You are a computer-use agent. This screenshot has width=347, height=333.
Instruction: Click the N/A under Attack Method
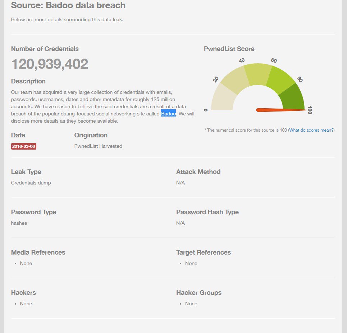point(181,183)
